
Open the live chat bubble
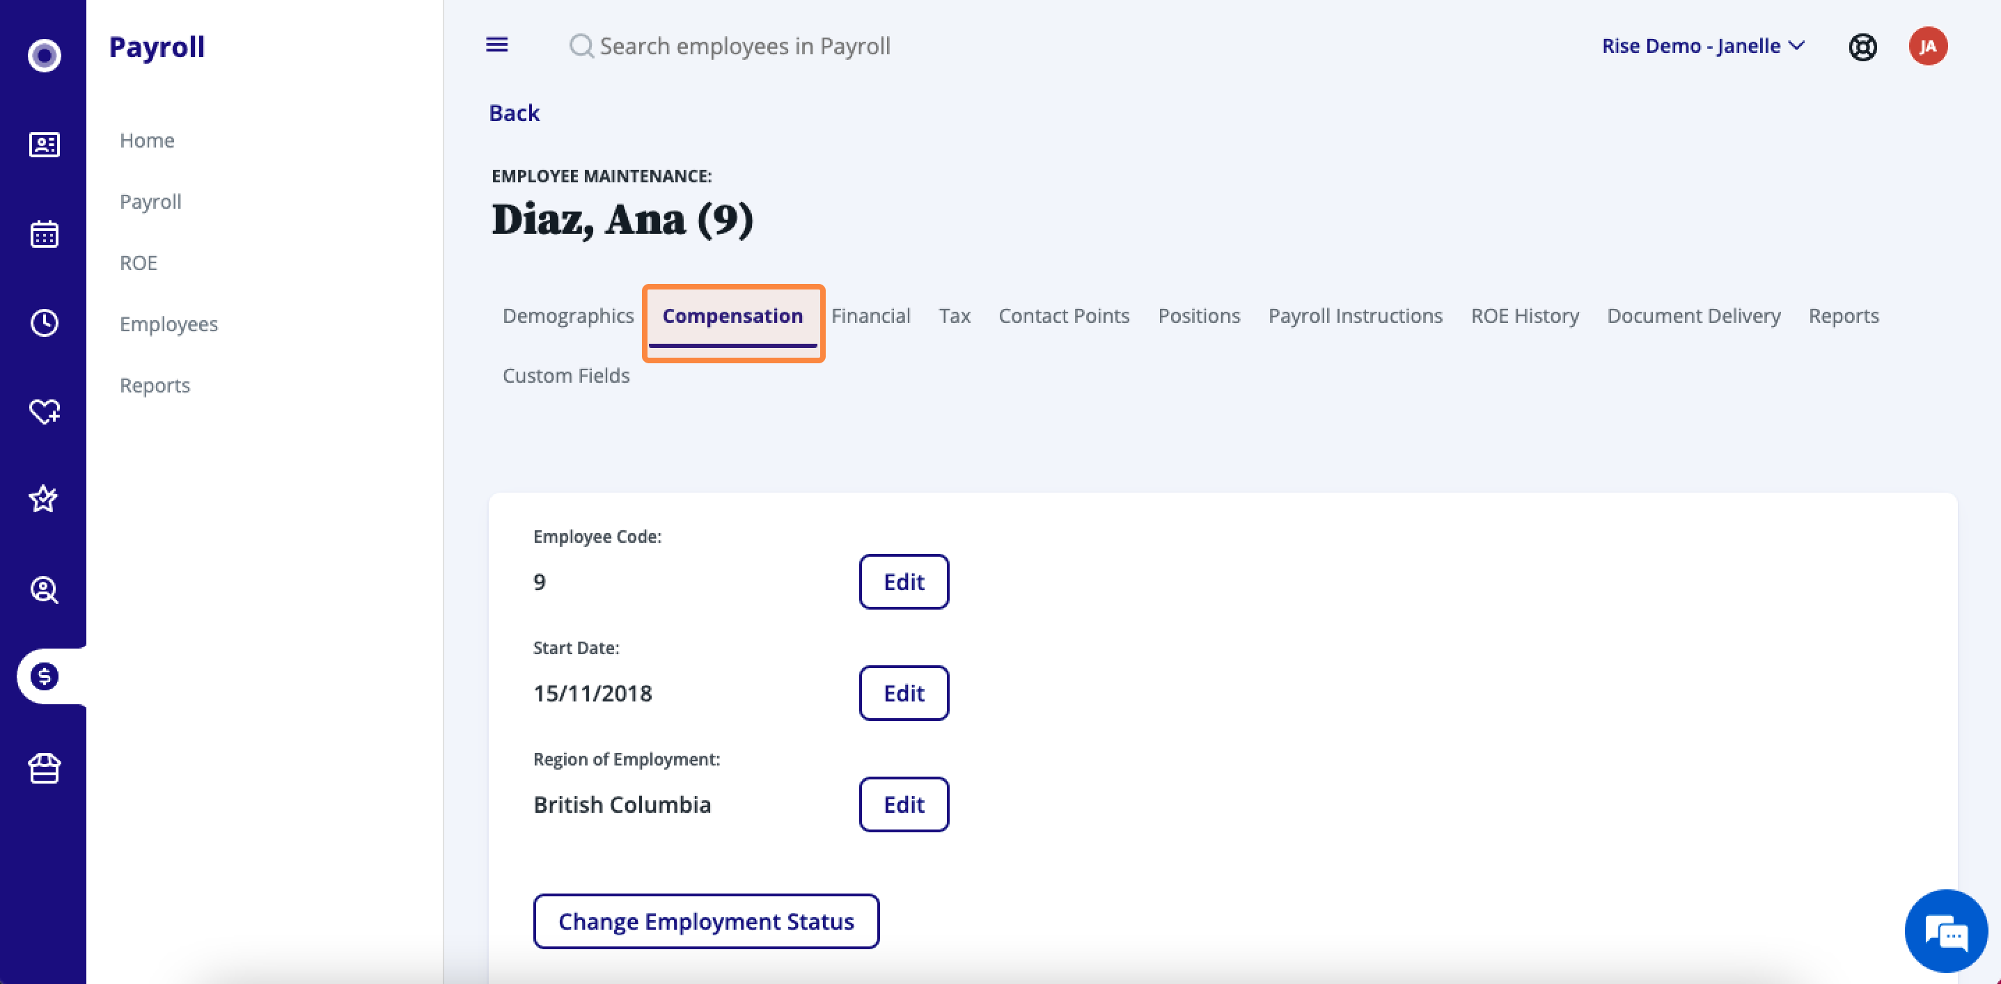click(1946, 930)
